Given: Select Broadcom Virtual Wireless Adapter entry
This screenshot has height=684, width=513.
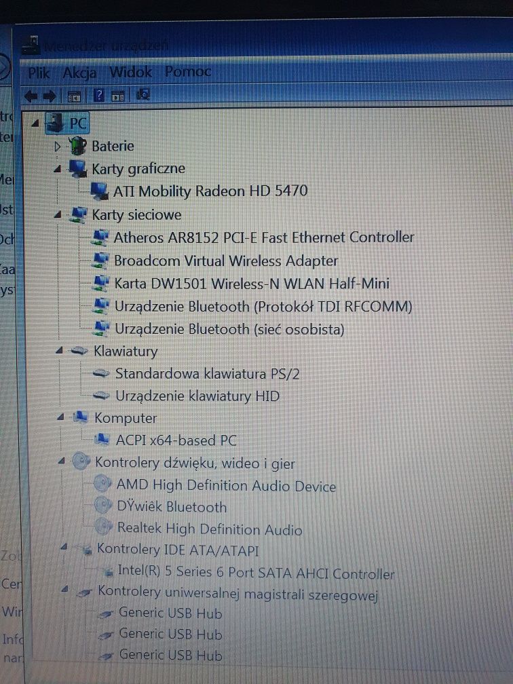Looking at the screenshot, I should pos(226,261).
